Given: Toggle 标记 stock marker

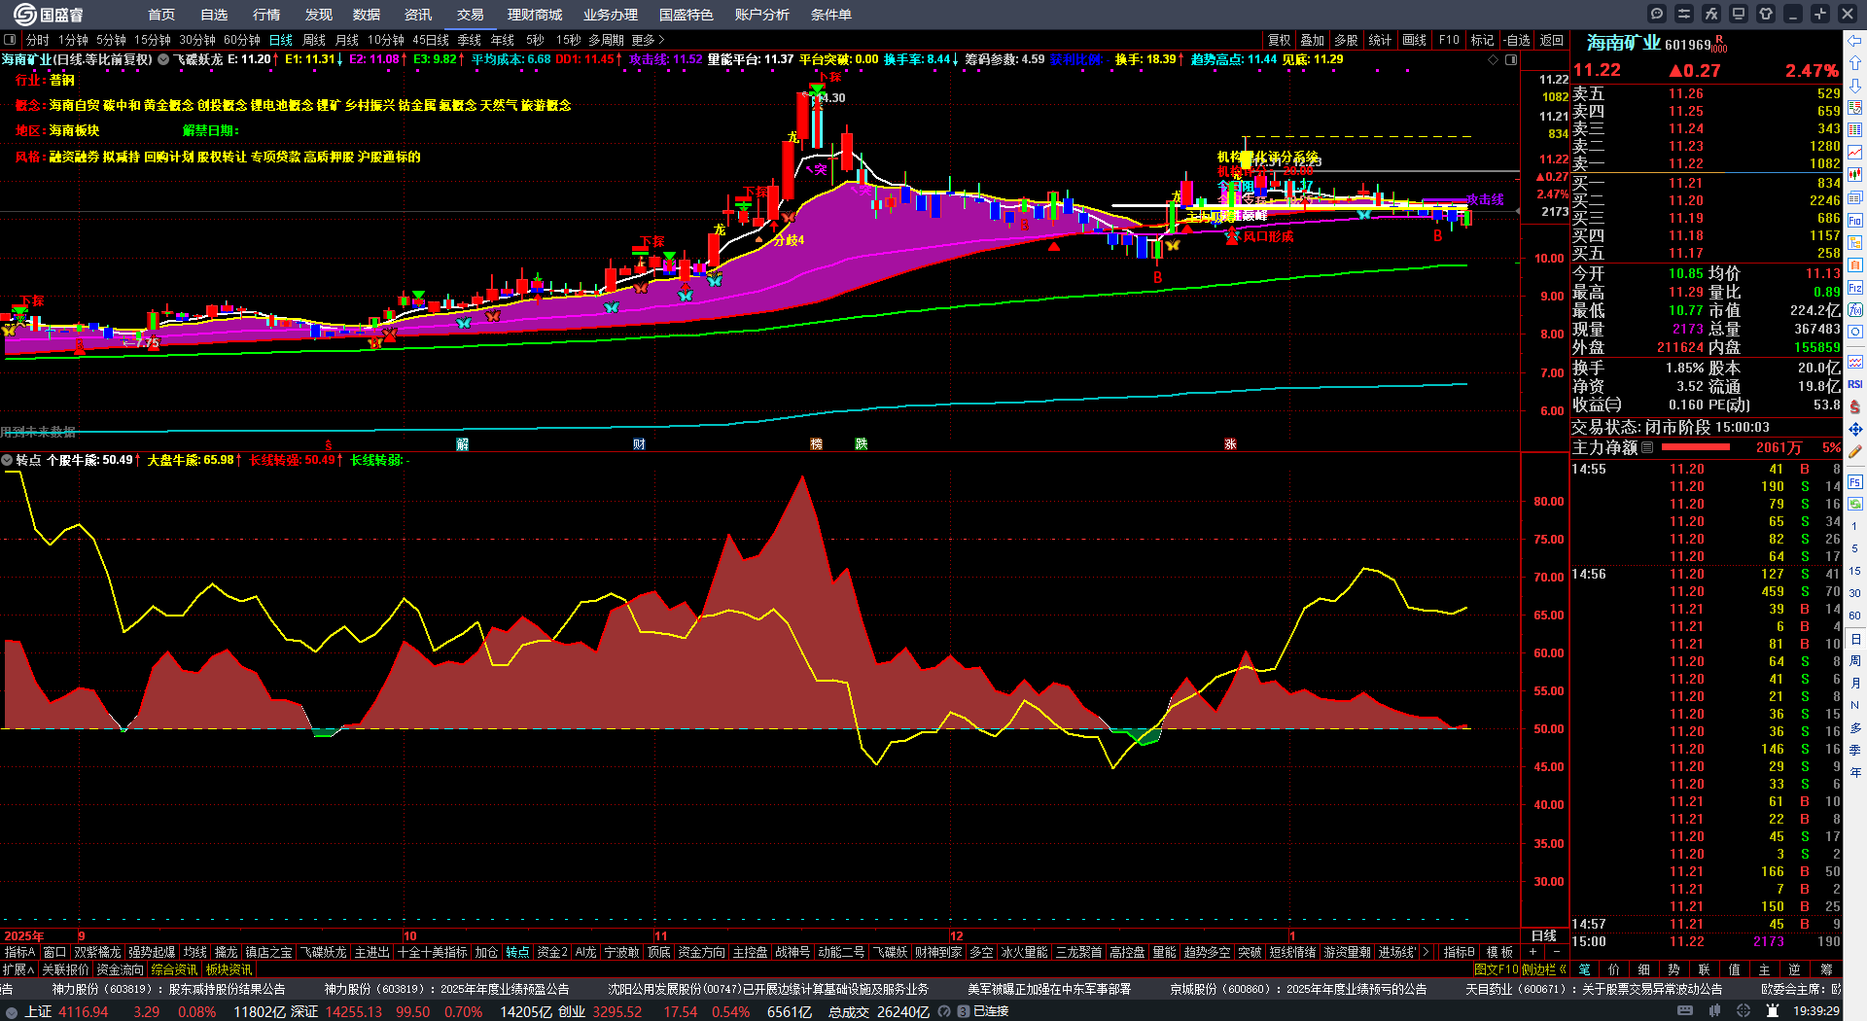Looking at the screenshot, I should point(1482,40).
